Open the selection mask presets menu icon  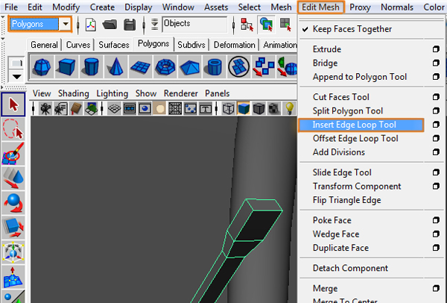pyautogui.click(x=154, y=25)
